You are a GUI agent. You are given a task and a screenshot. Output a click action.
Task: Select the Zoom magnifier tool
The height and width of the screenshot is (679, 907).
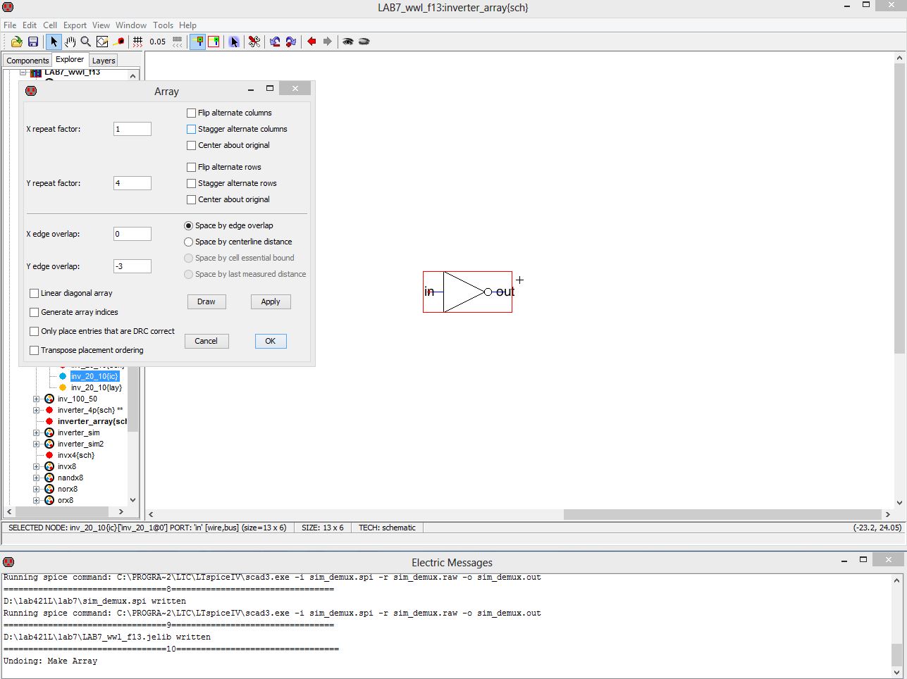pyautogui.click(x=85, y=42)
